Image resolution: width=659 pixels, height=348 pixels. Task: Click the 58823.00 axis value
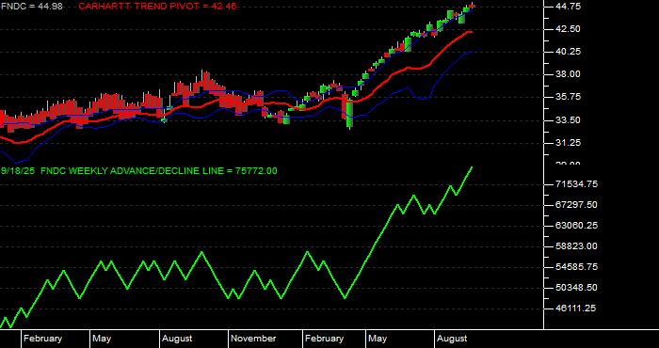(576, 246)
